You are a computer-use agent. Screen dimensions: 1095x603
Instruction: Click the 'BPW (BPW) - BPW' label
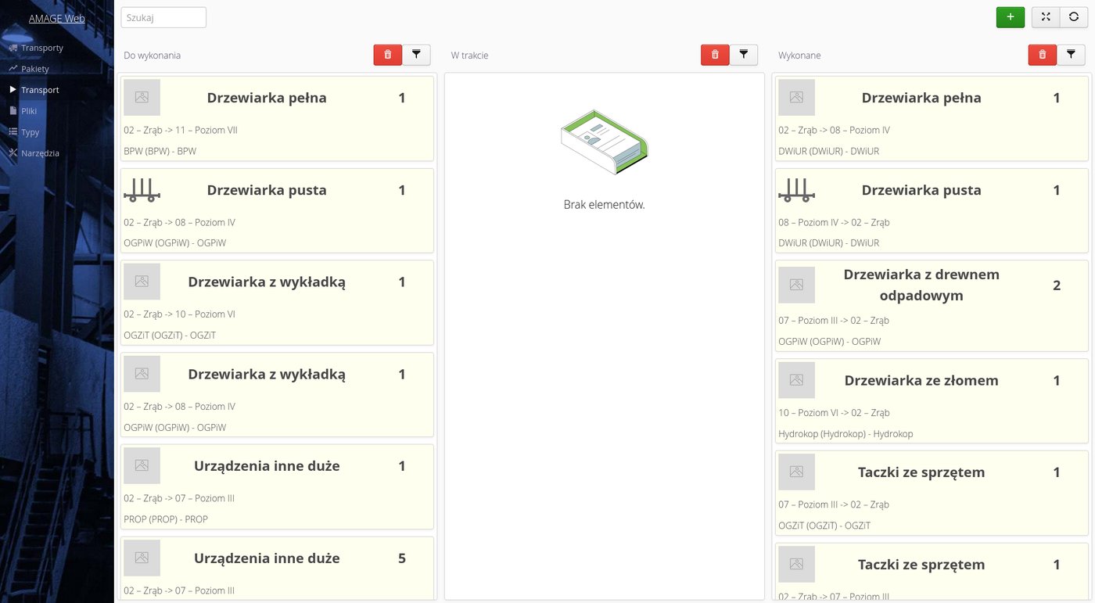coord(160,150)
